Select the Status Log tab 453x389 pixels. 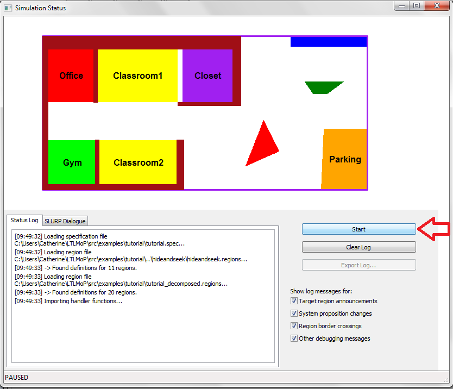[24, 220]
